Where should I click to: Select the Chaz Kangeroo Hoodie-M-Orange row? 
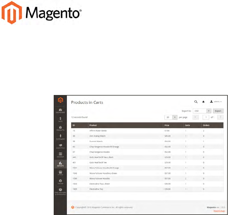(x=147, y=147)
